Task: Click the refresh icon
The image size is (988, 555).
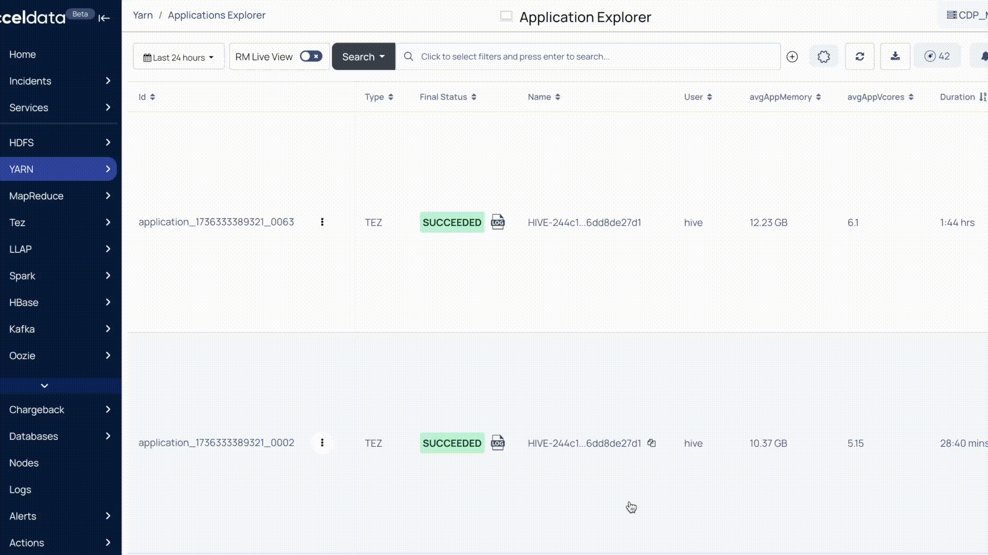Action: pyautogui.click(x=859, y=57)
